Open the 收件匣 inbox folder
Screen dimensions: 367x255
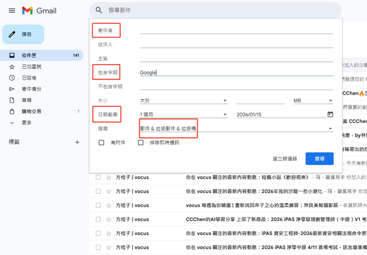pos(42,56)
